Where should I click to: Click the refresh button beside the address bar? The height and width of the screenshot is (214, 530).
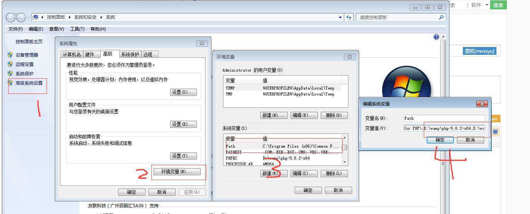coord(349,17)
